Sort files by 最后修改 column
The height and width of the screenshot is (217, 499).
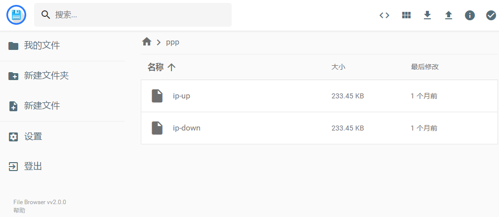[425, 67]
